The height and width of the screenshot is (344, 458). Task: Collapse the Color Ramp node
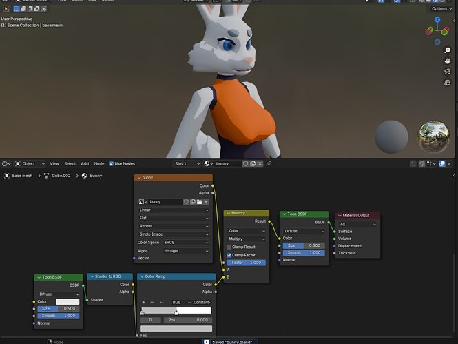[x=142, y=276]
